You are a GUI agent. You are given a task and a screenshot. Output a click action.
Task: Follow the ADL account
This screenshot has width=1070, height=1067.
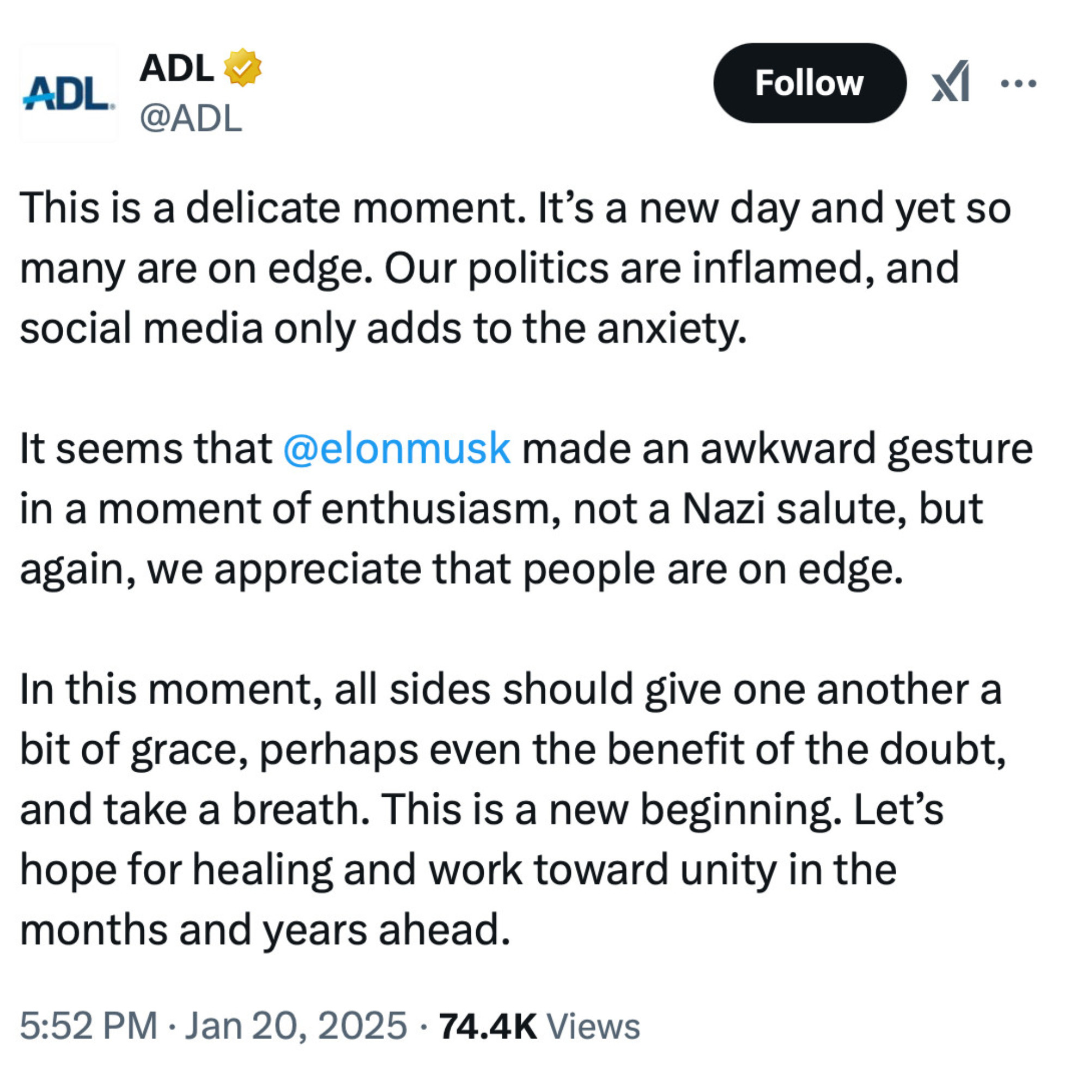point(809,83)
